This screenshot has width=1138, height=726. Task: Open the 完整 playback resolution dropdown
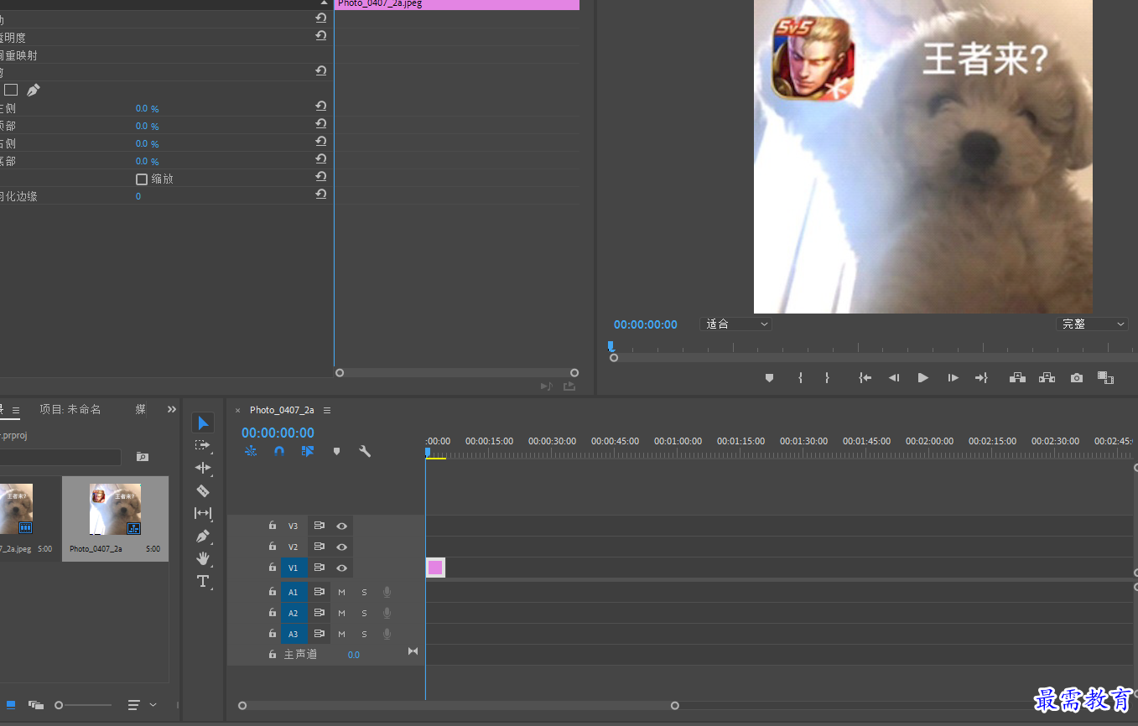pyautogui.click(x=1092, y=324)
